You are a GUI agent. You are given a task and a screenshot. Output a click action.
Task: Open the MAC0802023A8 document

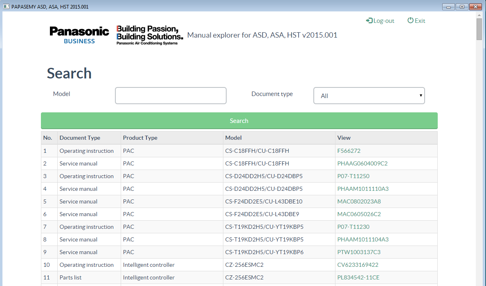tap(359, 201)
